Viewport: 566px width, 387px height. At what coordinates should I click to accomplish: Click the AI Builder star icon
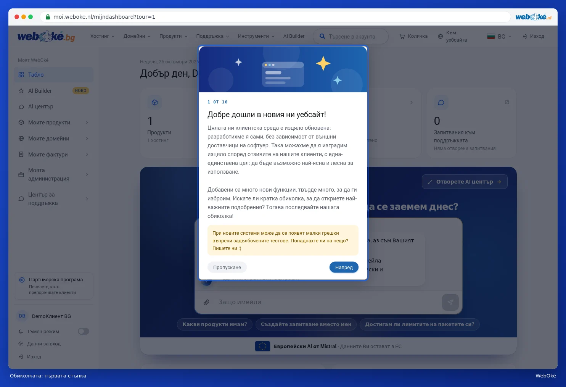pos(21,91)
